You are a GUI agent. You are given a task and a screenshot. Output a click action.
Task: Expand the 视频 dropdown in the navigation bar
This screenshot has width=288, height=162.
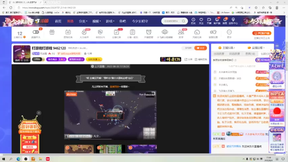point(96,21)
